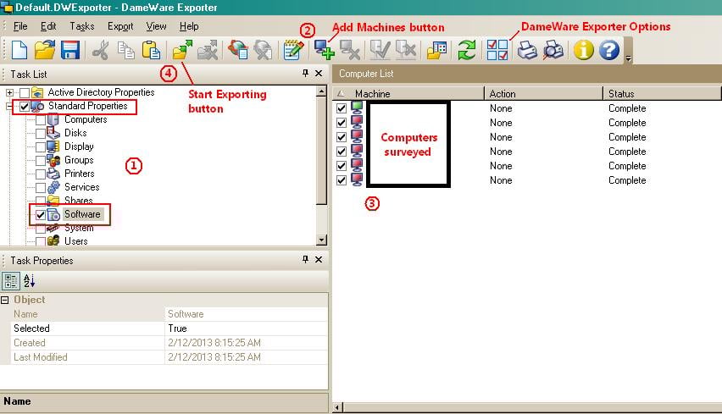This screenshot has height=414, width=722.
Task: Click the Print toolbar icon
Action: tap(527, 50)
